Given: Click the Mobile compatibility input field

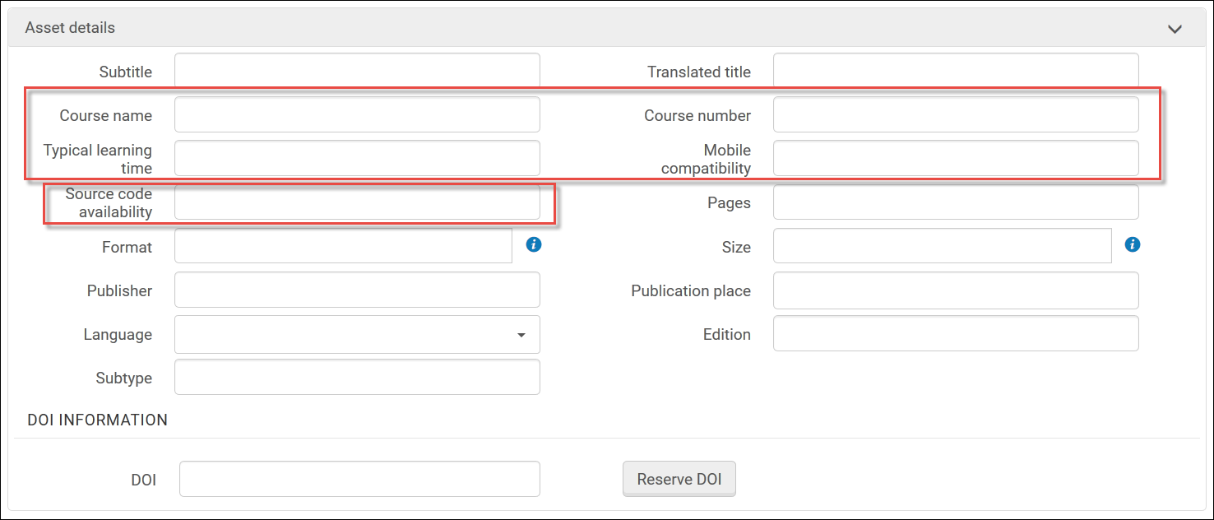Looking at the screenshot, I should click(x=956, y=158).
